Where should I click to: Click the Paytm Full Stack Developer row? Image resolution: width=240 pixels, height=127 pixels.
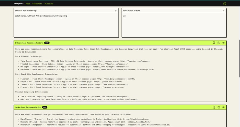(71, 81)
